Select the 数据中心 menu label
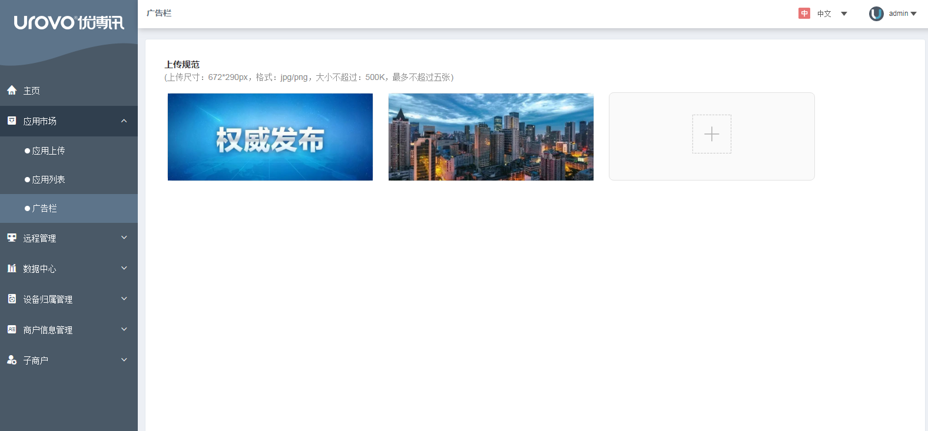 pyautogui.click(x=39, y=269)
